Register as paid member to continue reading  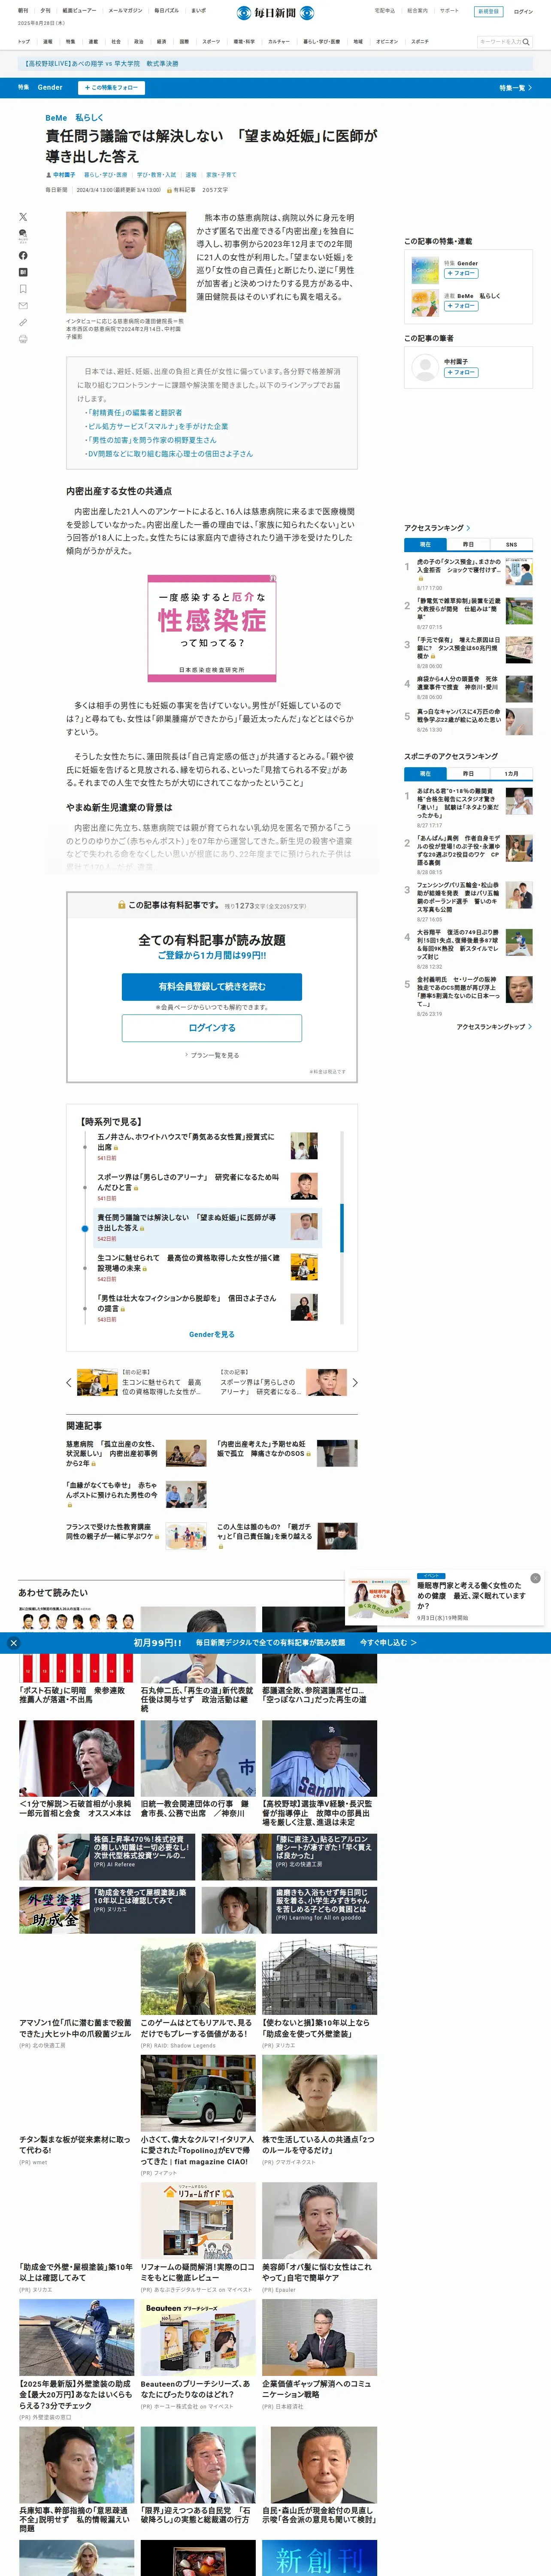(212, 986)
